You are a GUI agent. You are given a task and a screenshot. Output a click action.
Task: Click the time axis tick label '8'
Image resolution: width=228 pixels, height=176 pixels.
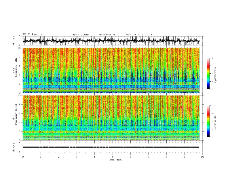[166, 157]
